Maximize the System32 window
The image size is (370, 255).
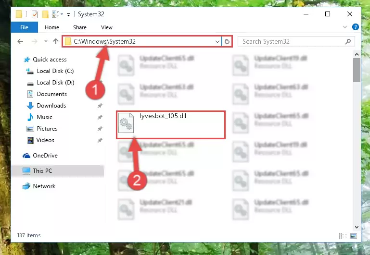tap(328, 14)
